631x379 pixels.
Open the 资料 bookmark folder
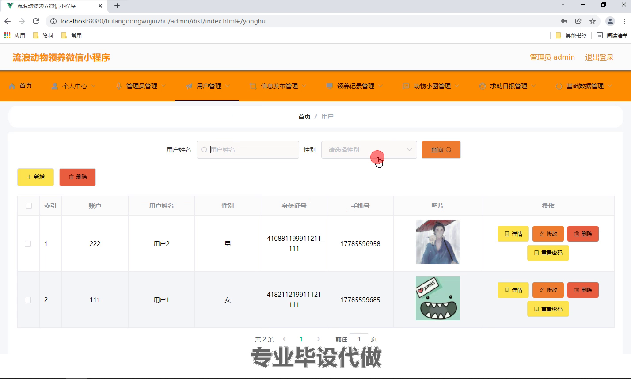[43, 35]
